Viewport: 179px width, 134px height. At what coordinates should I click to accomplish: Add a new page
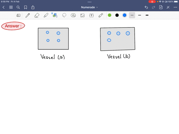point(161,7)
